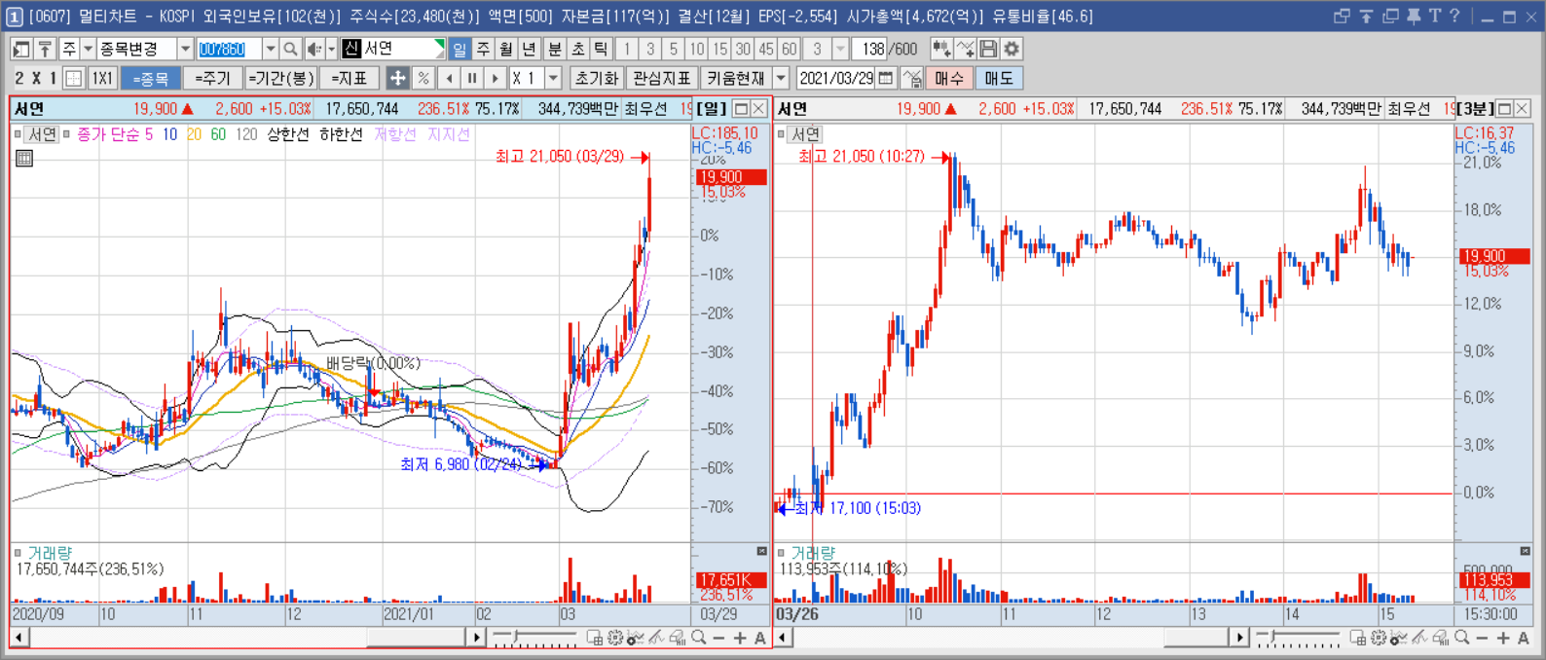This screenshot has width=1546, height=660.
Task: Click the percent scale icon
Action: [x=423, y=78]
